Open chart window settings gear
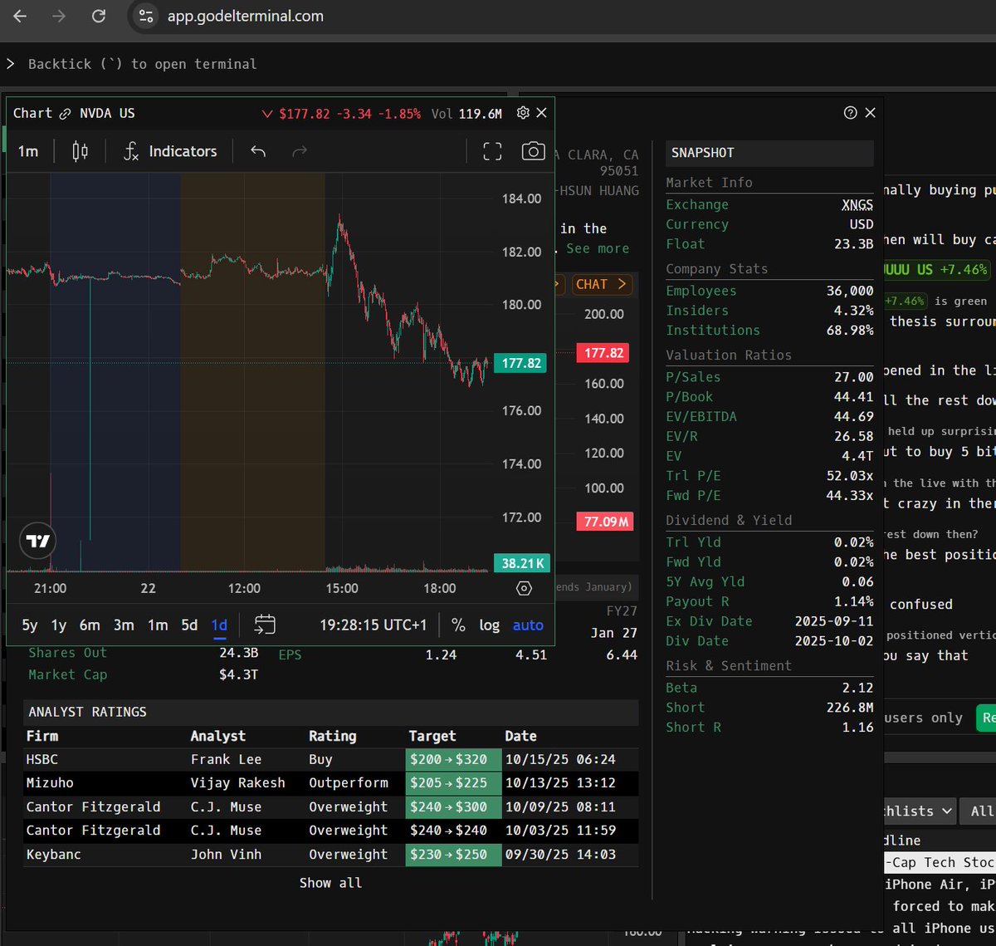The height and width of the screenshot is (946, 996). [523, 113]
